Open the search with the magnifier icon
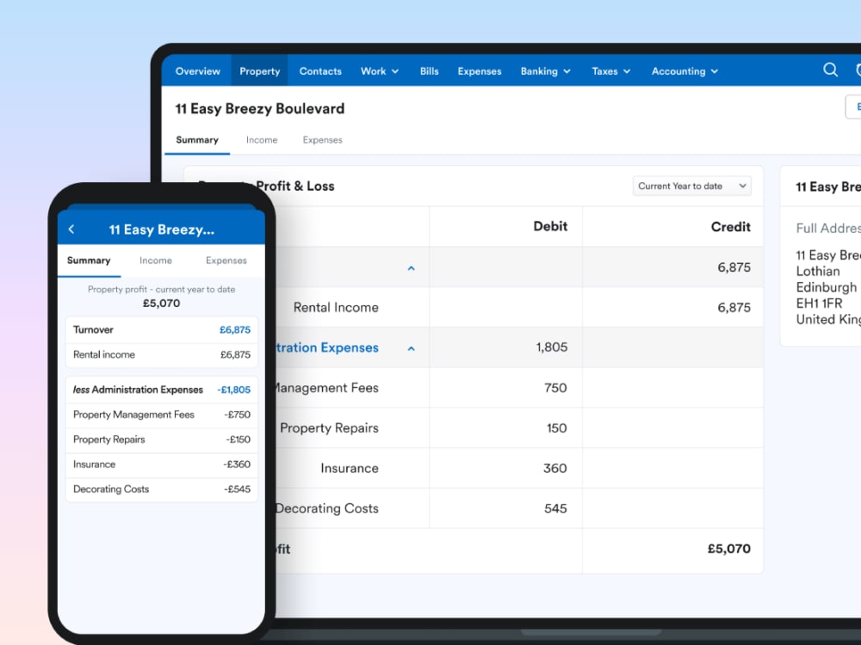Viewport: 861px width, 645px height. [829, 70]
